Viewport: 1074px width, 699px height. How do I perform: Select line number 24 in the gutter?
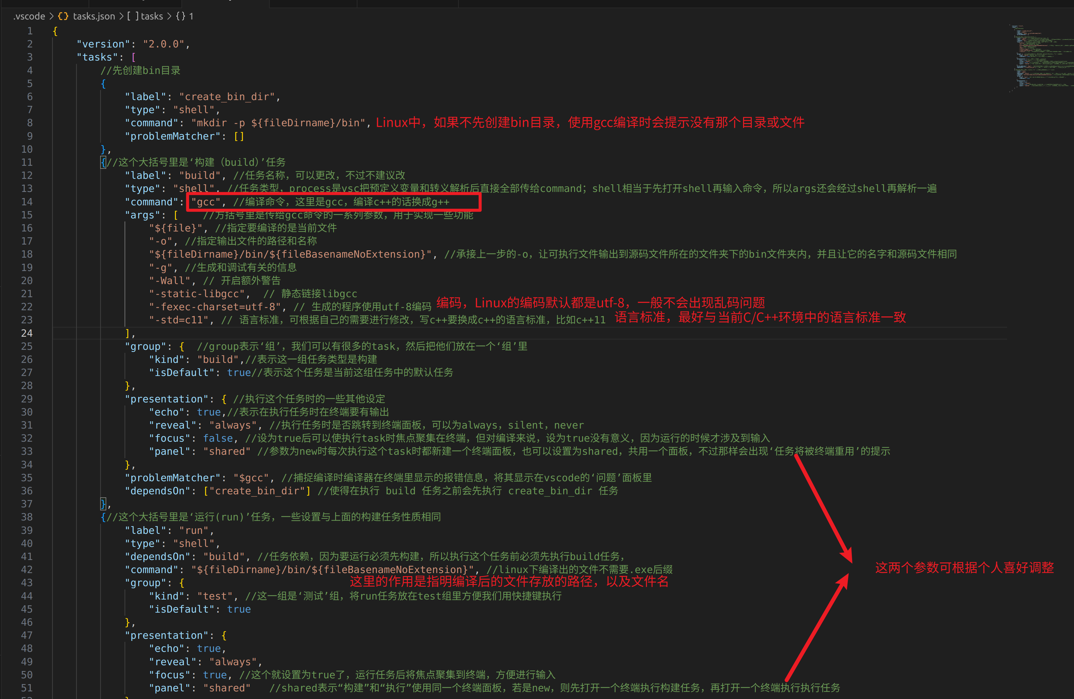pyautogui.click(x=26, y=333)
